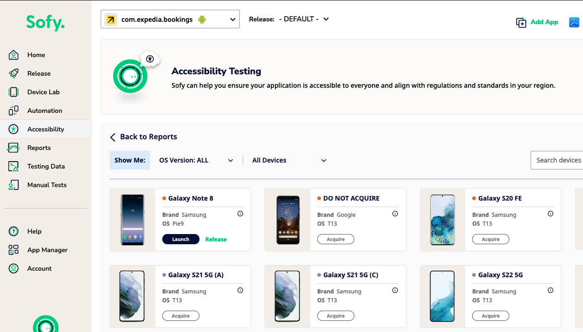Select Accessibility in the sidebar
583x332 pixels.
point(45,129)
